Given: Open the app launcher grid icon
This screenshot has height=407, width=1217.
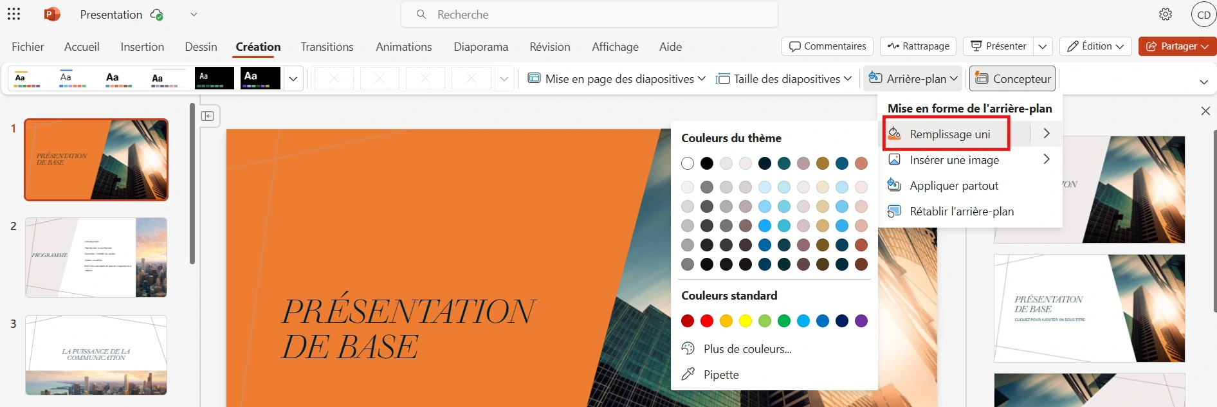Looking at the screenshot, I should [x=14, y=14].
